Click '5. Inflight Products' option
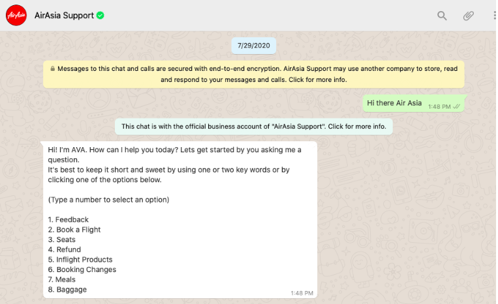 [x=80, y=259]
